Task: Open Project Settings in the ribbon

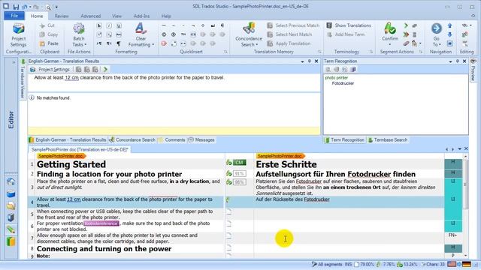Action: (18, 35)
